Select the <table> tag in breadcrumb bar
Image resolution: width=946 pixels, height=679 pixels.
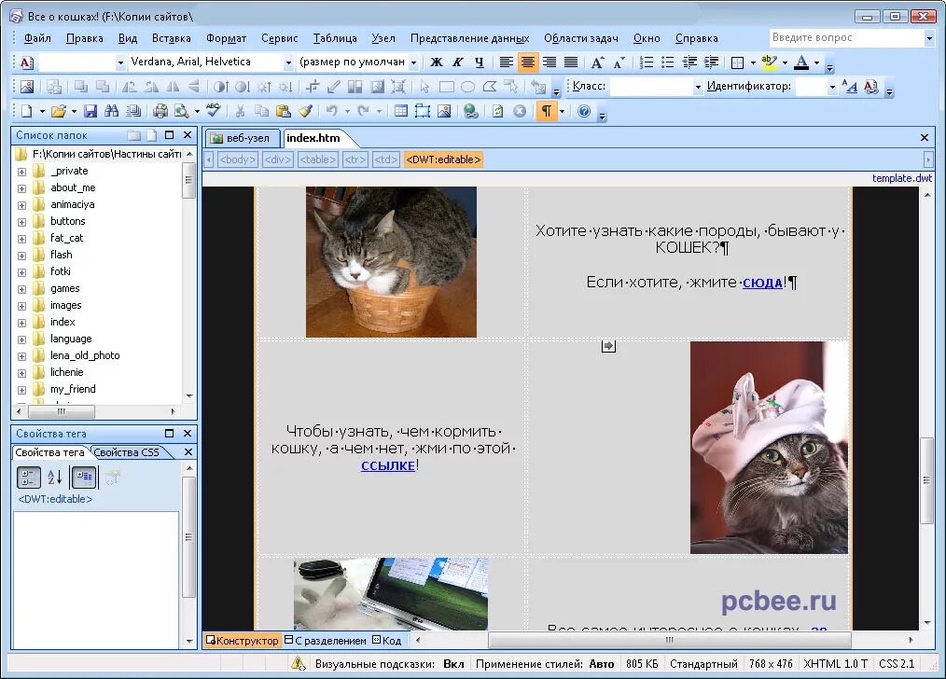point(317,159)
